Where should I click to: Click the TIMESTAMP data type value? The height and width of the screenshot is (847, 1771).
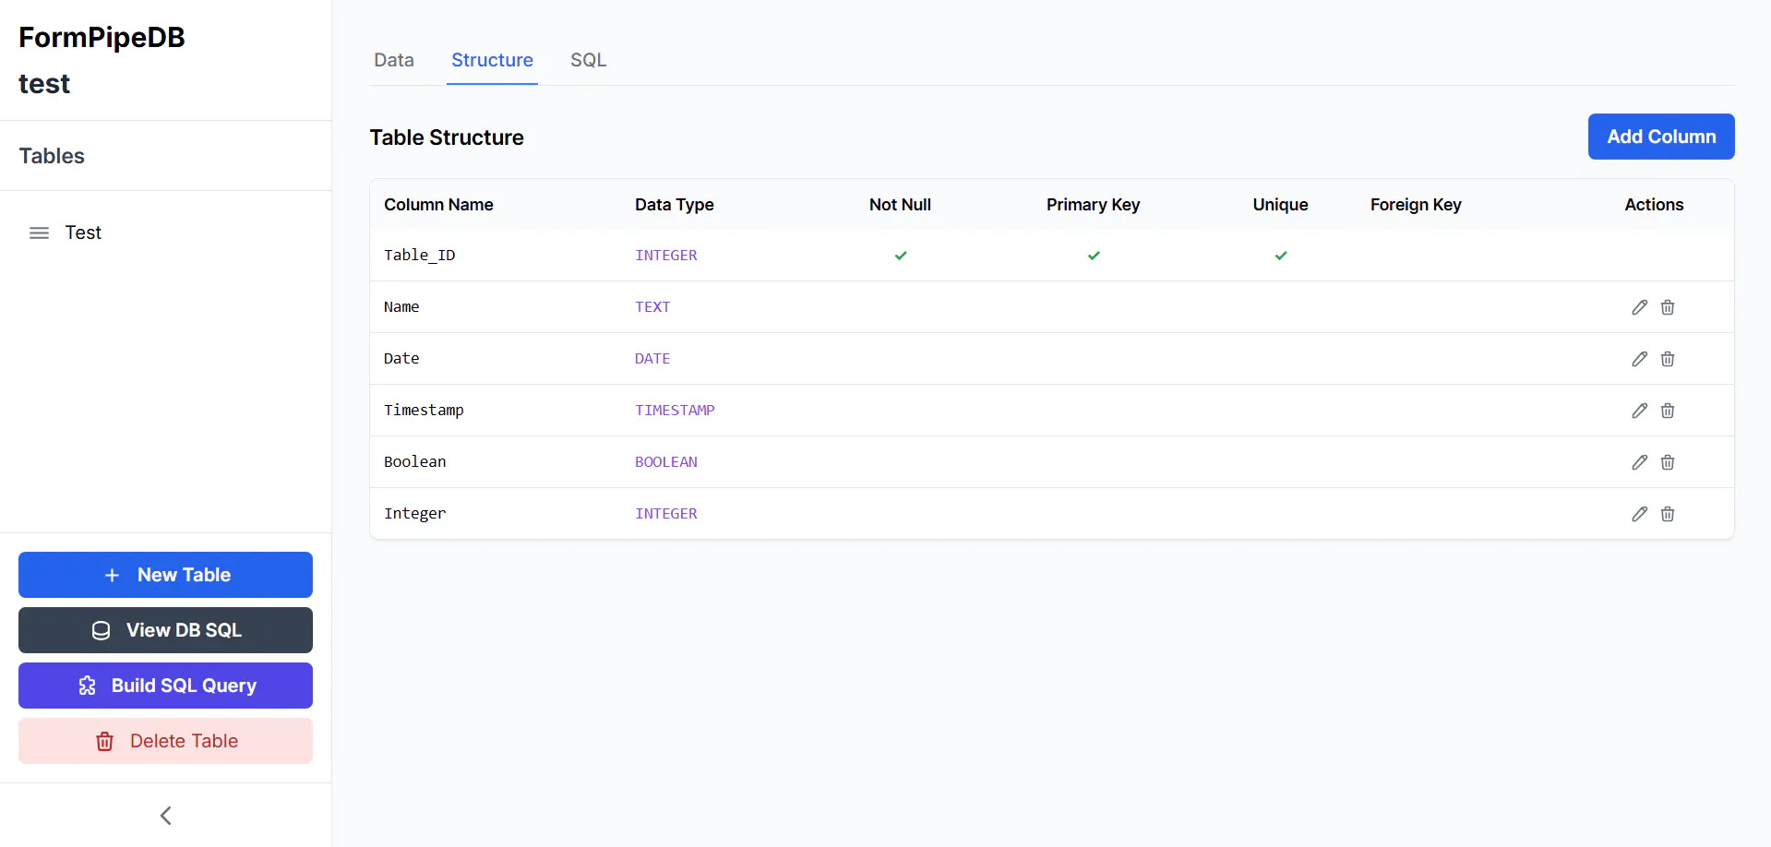[675, 411]
